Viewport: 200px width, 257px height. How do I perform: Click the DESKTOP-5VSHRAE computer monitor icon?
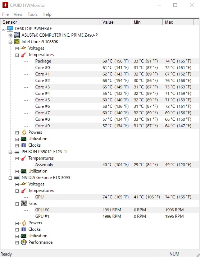(10, 29)
